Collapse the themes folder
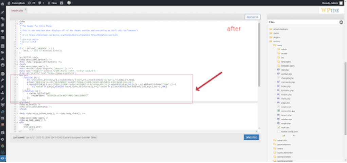The width and height of the screenshot is (347, 163). [275, 41]
